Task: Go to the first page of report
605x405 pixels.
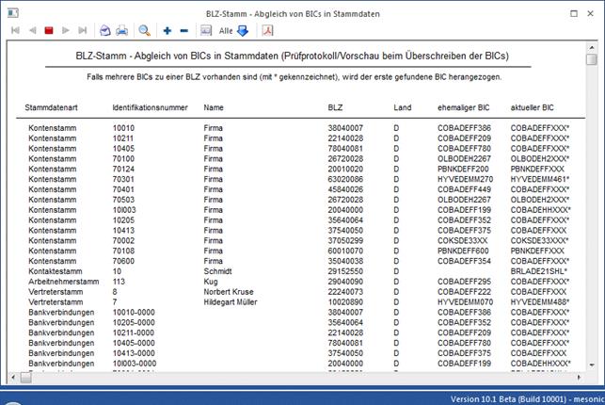Action: coord(14,30)
